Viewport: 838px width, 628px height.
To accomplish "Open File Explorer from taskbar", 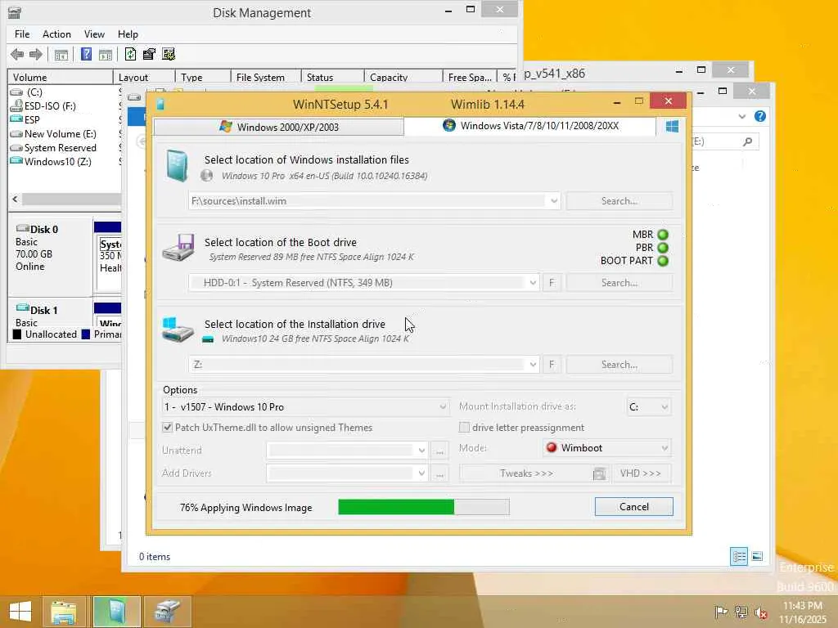I will (64, 612).
